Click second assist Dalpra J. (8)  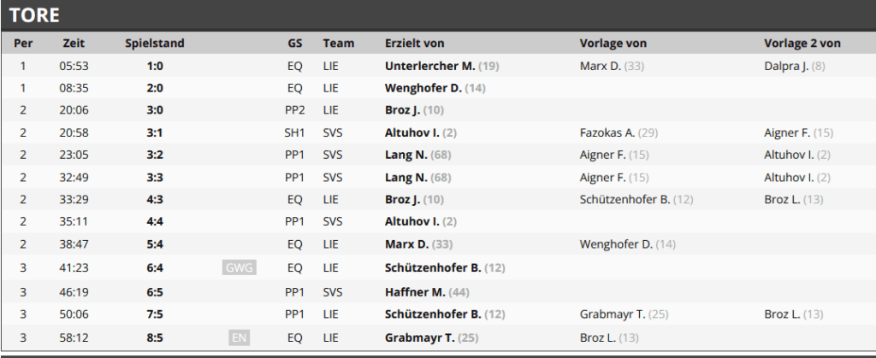click(x=795, y=67)
